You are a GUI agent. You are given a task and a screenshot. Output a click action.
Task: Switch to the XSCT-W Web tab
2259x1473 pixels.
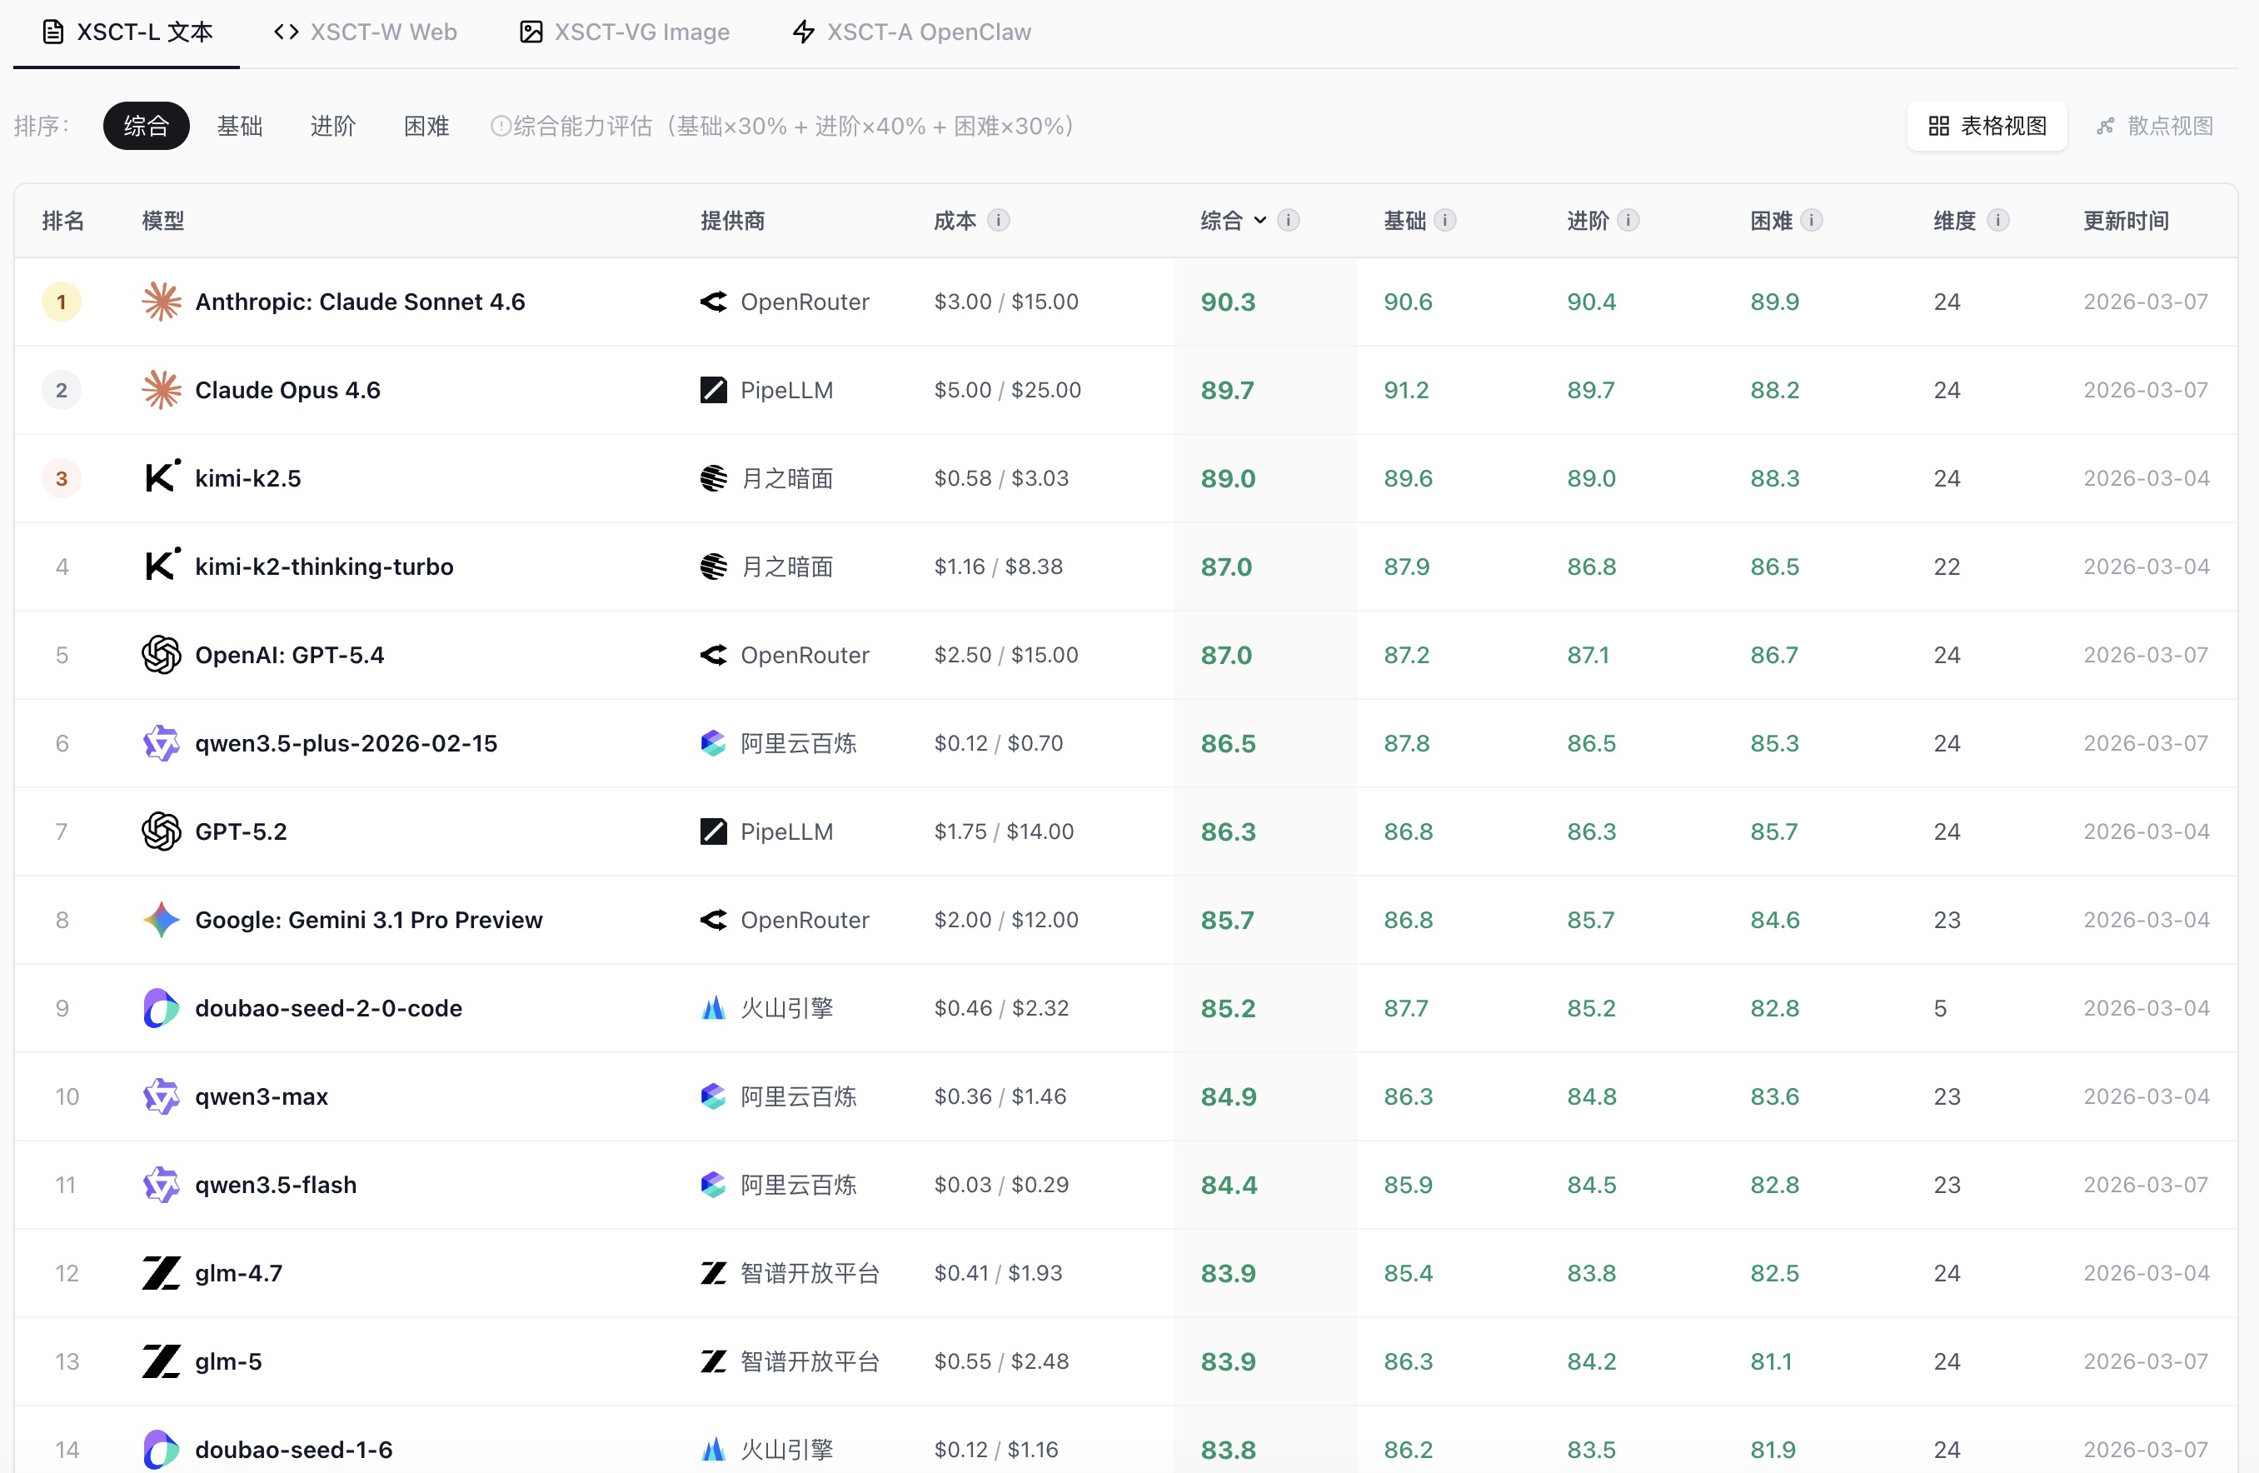click(366, 32)
